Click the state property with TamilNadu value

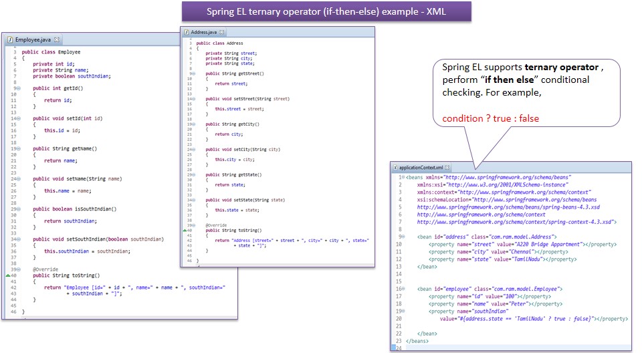click(x=502, y=259)
